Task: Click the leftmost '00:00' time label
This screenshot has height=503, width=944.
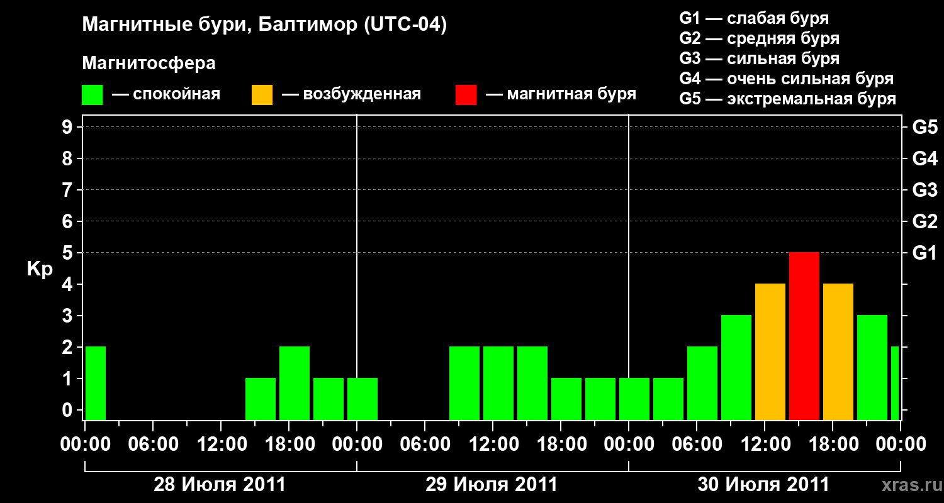Action: point(86,445)
